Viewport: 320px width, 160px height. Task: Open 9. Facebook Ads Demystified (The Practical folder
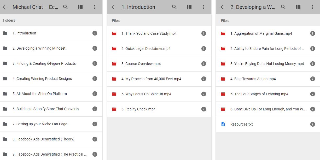point(51,153)
